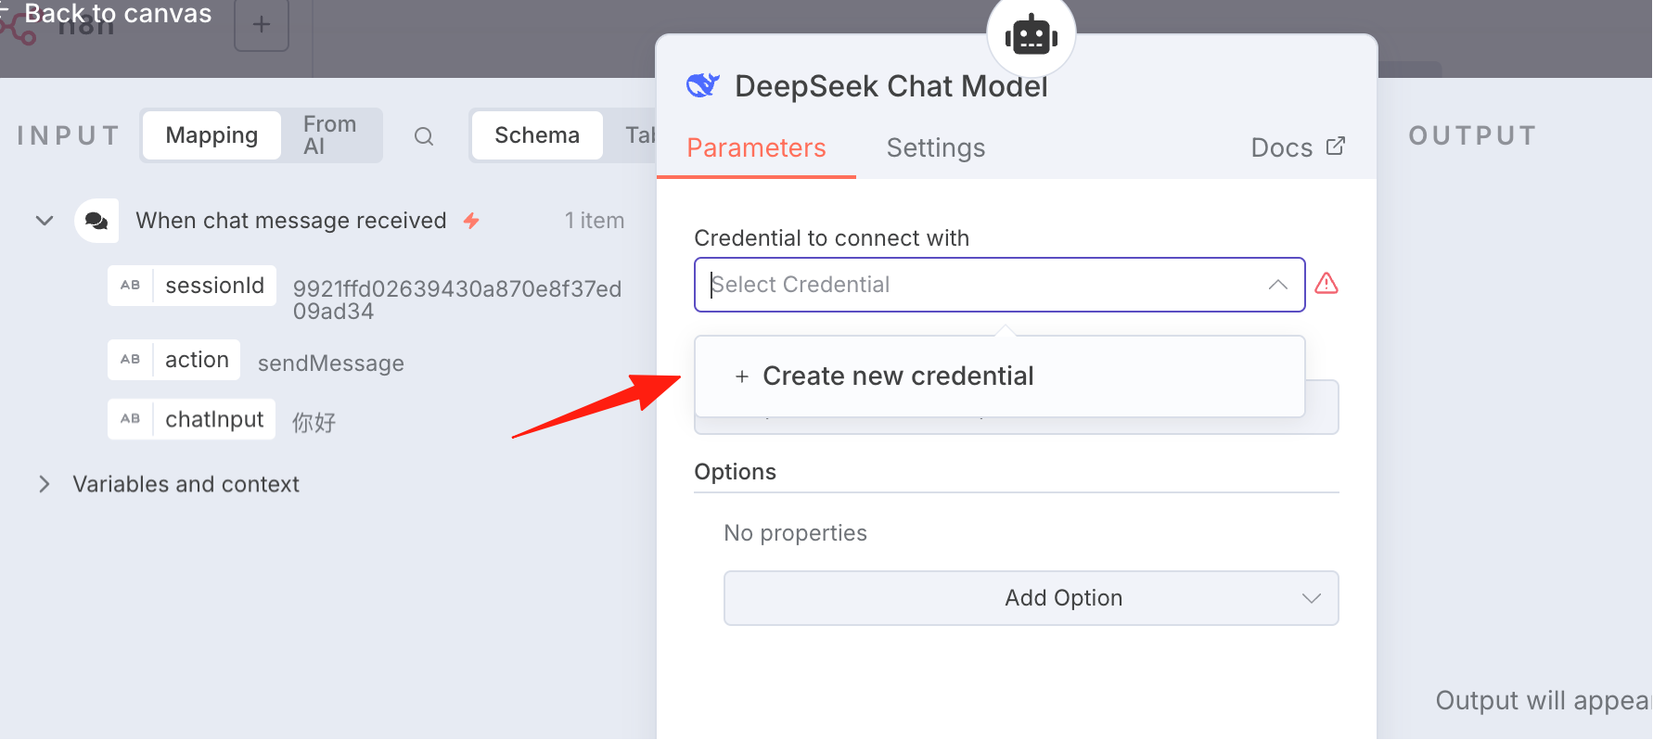Open the input search magnifier icon
Viewport: 1653px width, 740px height.
pos(424,136)
